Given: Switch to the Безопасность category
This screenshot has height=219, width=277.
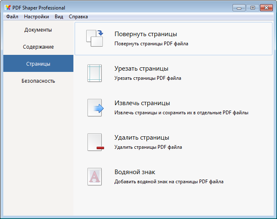Looking at the screenshot, I should [x=38, y=81].
